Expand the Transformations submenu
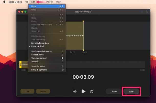The height and width of the screenshot is (103, 156). tap(47, 58)
